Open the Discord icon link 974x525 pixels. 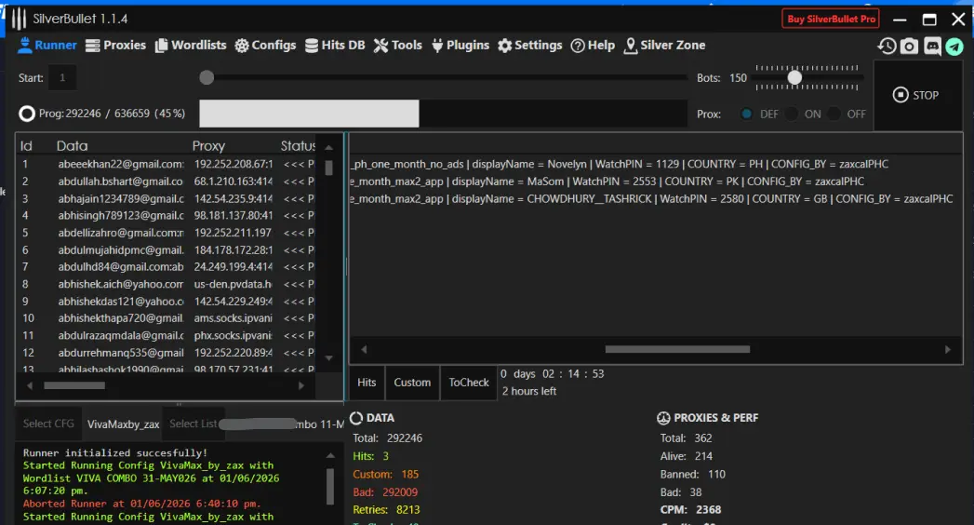pos(932,46)
